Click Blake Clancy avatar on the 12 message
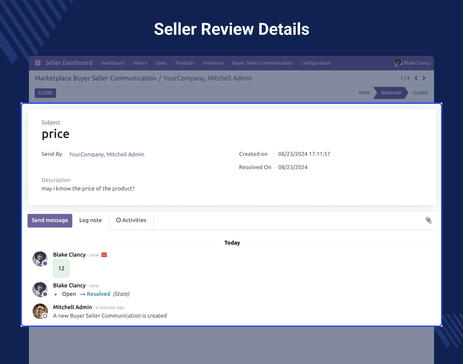 point(40,259)
